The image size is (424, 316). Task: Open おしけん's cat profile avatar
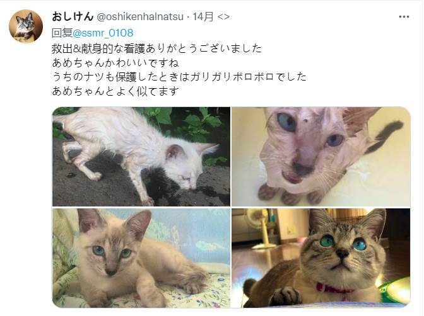[x=26, y=26]
